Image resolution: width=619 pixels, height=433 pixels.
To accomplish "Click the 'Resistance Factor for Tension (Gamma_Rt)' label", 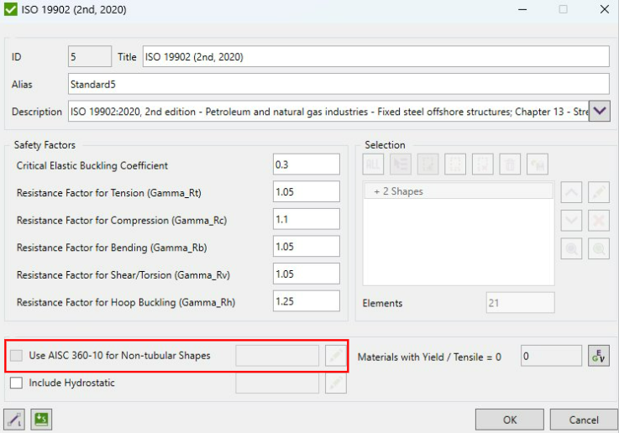I will coord(109,193).
